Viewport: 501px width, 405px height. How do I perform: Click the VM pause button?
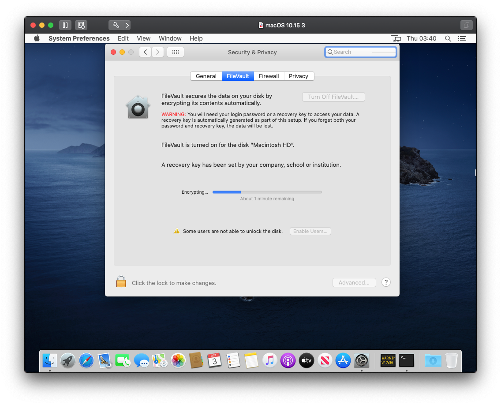click(x=65, y=25)
